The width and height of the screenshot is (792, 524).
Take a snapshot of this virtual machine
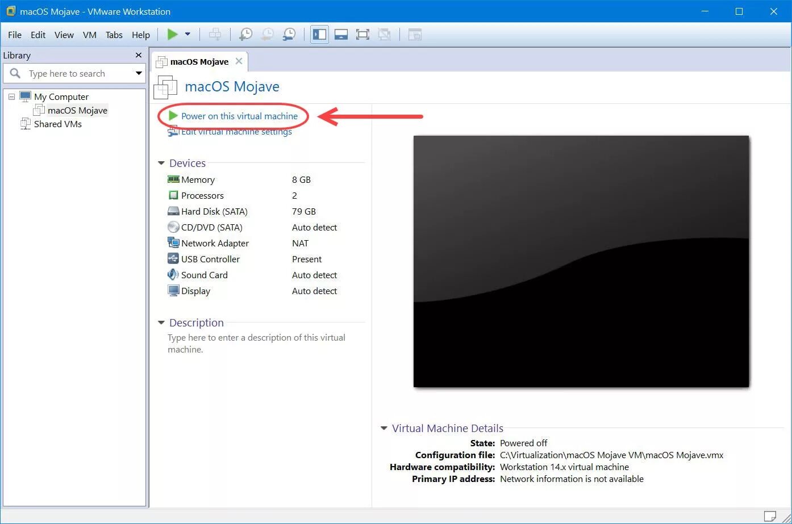(245, 35)
